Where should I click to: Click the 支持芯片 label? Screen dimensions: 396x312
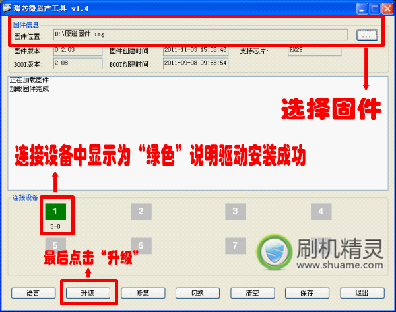tap(254, 51)
